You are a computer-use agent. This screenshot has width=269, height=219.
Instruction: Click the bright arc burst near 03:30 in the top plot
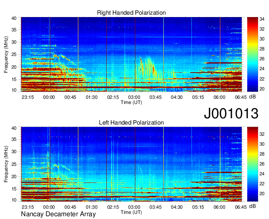pyautogui.click(x=150, y=68)
